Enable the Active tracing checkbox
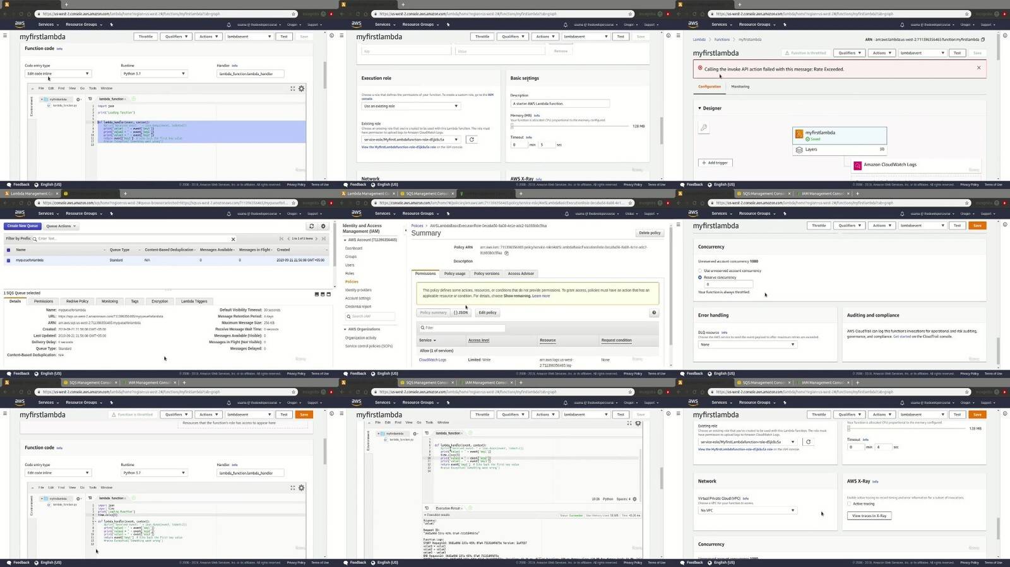1010x567 pixels. pyautogui.click(x=849, y=504)
